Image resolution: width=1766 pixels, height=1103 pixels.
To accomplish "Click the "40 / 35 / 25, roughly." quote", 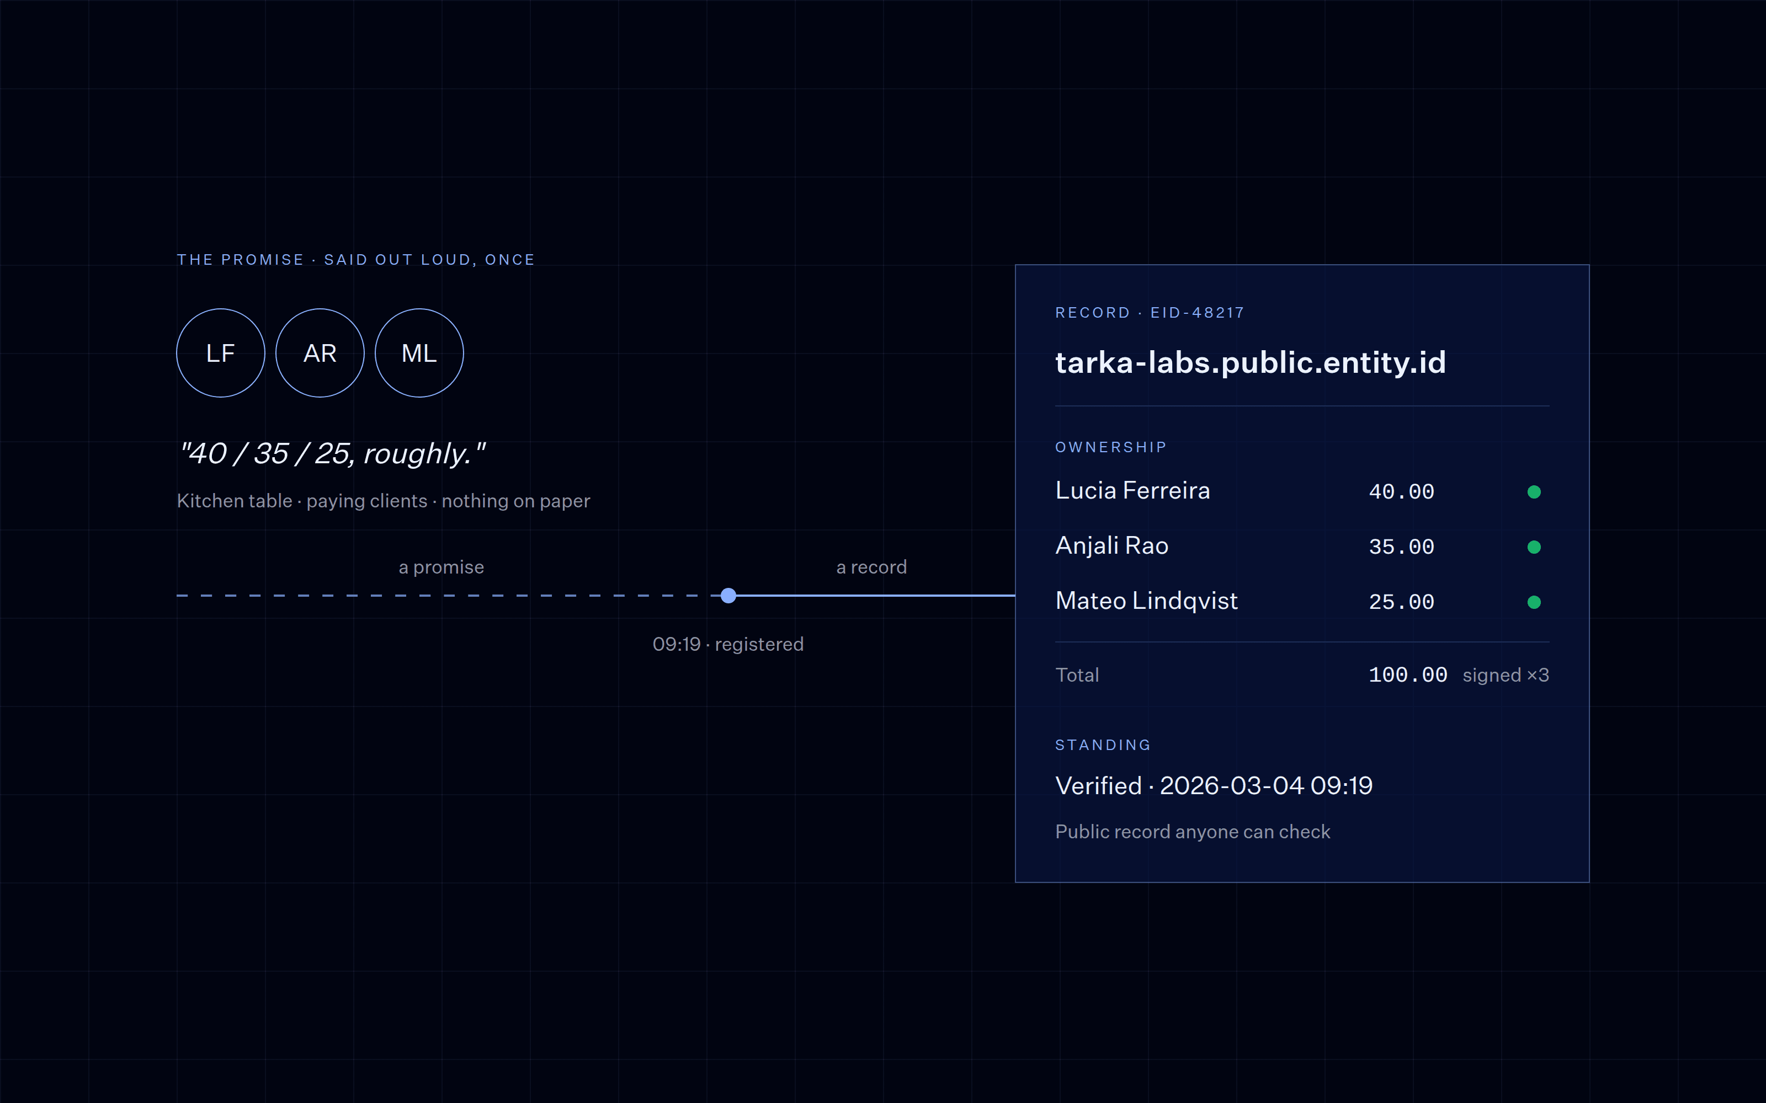I will pos(332,454).
